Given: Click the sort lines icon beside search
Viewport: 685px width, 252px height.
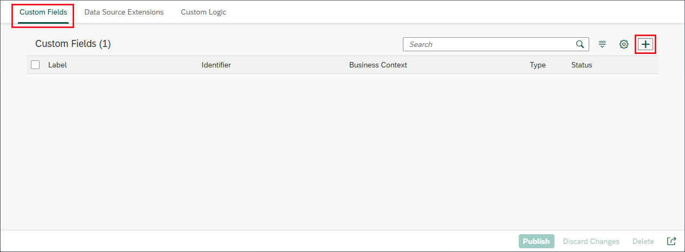Looking at the screenshot, I should [602, 44].
